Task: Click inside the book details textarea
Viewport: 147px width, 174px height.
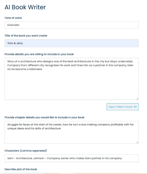Action: (x=71, y=79)
